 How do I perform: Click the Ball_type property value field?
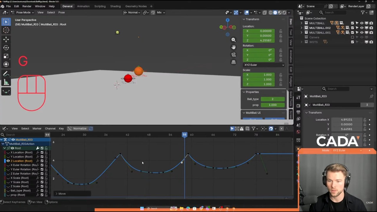[x=272, y=99]
